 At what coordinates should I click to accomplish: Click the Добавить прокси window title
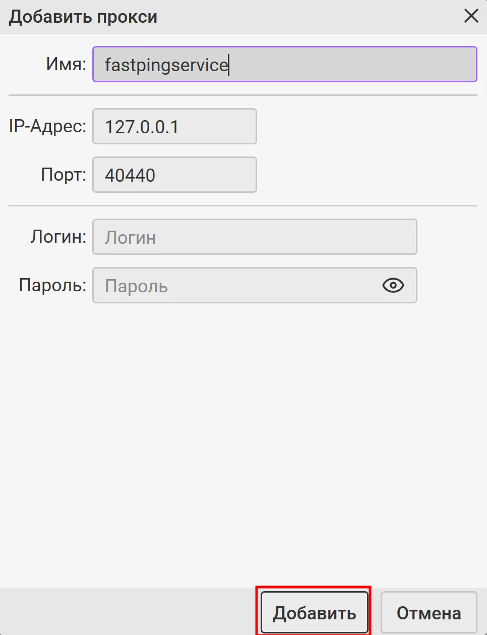coord(83,17)
